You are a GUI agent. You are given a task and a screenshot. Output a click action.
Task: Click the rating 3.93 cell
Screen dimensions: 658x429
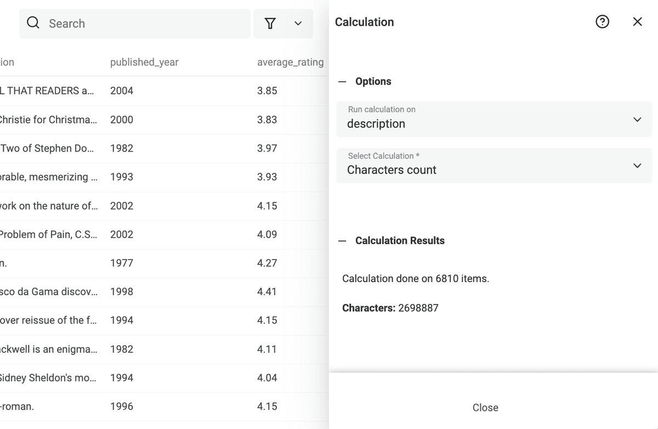click(x=267, y=177)
